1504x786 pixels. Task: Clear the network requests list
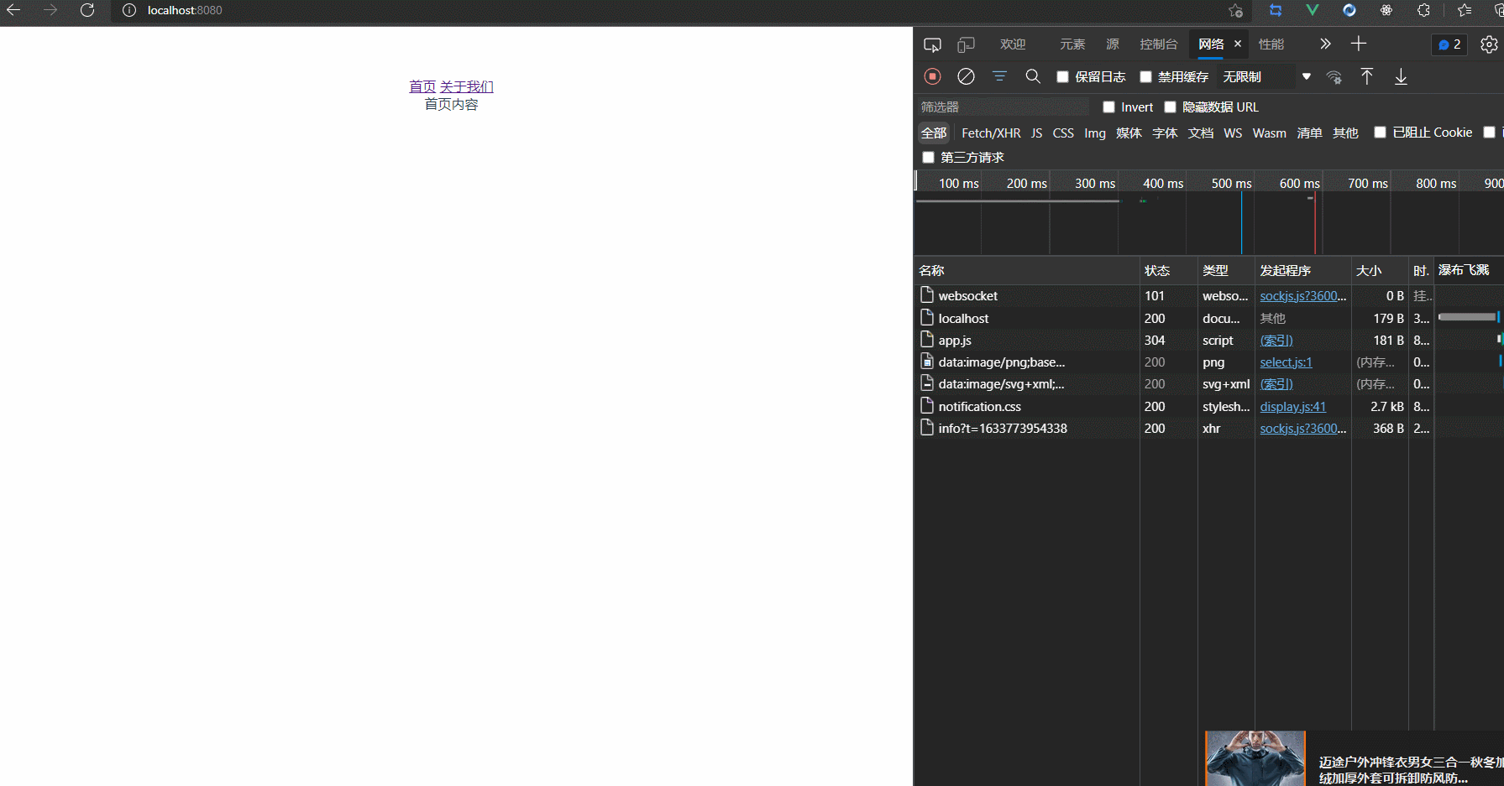tap(966, 76)
